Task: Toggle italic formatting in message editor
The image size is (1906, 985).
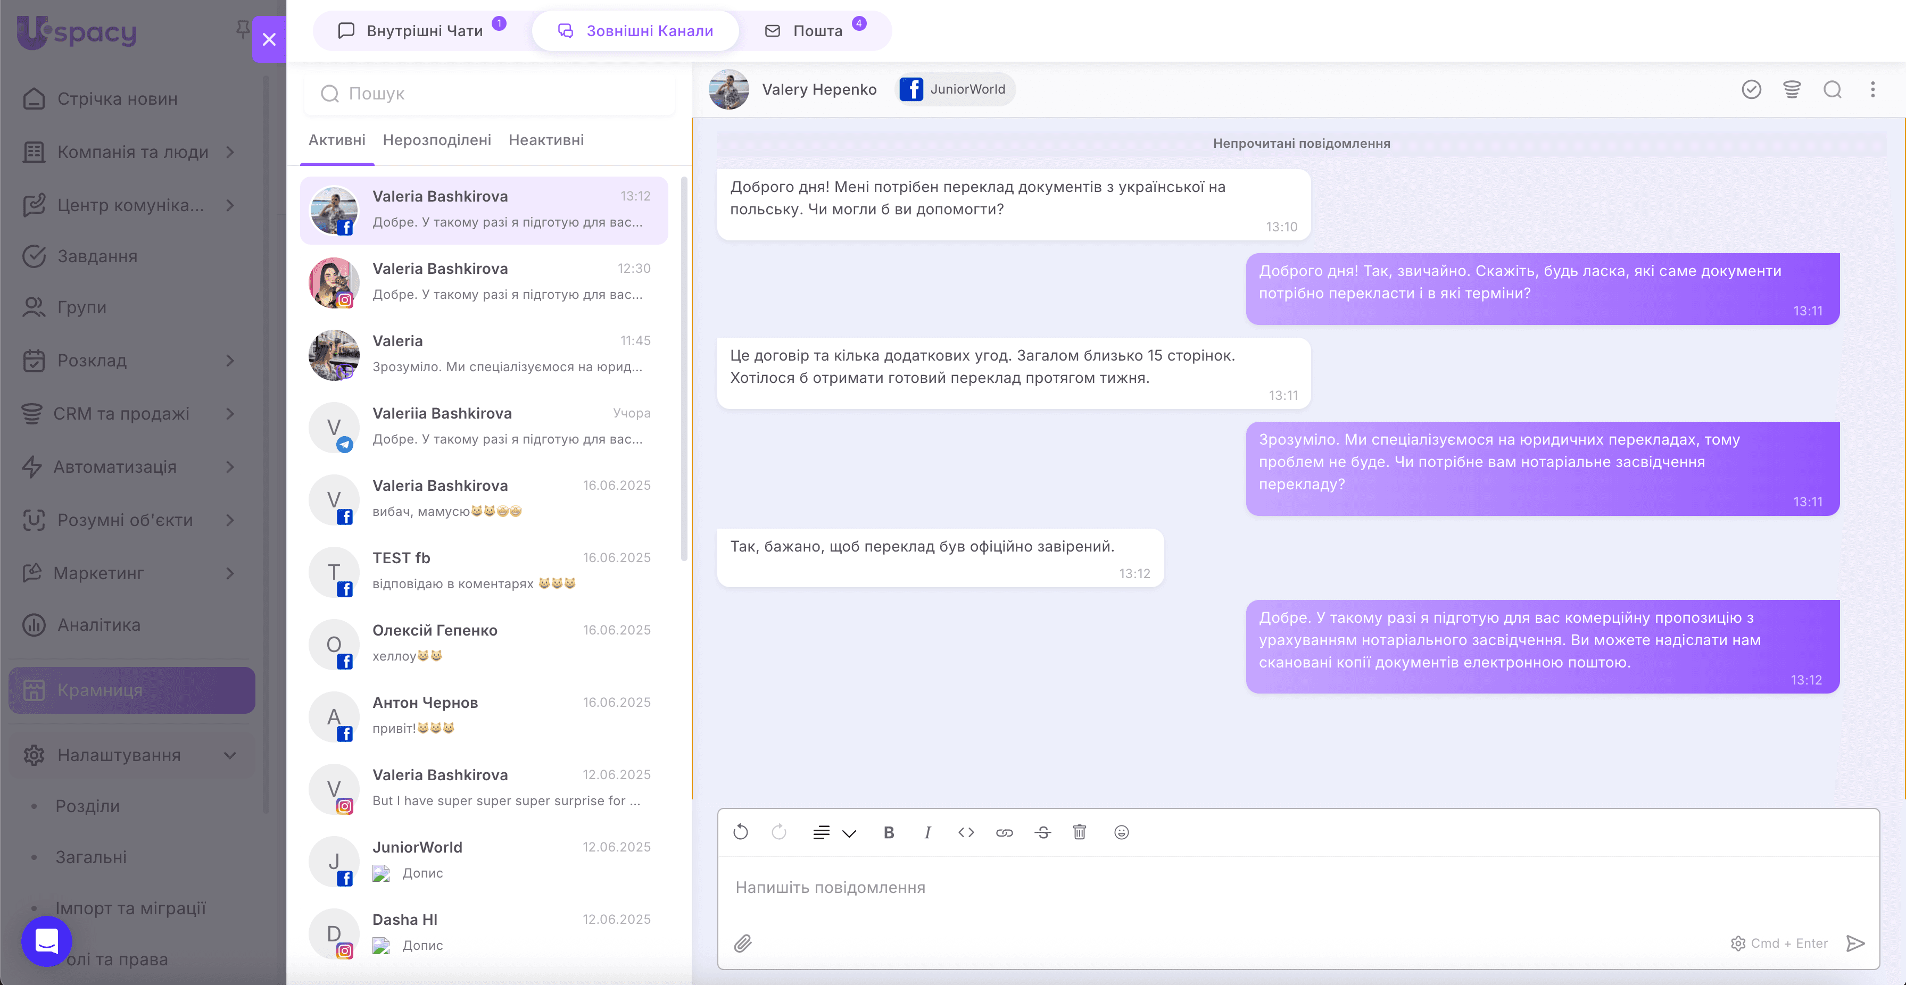Action: tap(927, 833)
